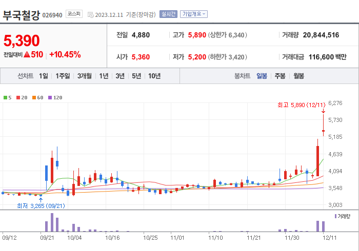Click the trading value 116,600 백만
359x251 pixels.
[328, 57]
